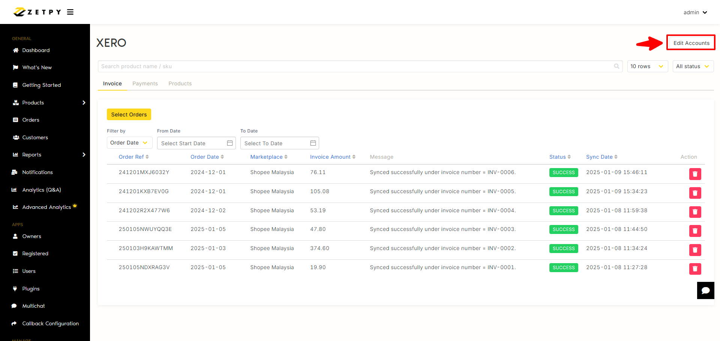The width and height of the screenshot is (720, 341).
Task: Delete invoice row for order 250105NDXRAG3V
Action: (x=695, y=269)
